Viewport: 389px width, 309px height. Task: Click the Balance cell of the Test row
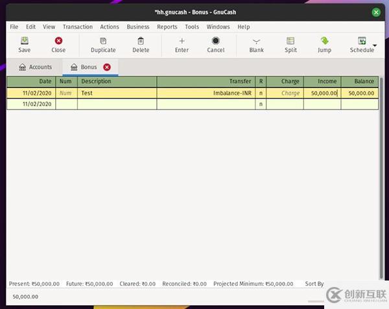click(360, 93)
